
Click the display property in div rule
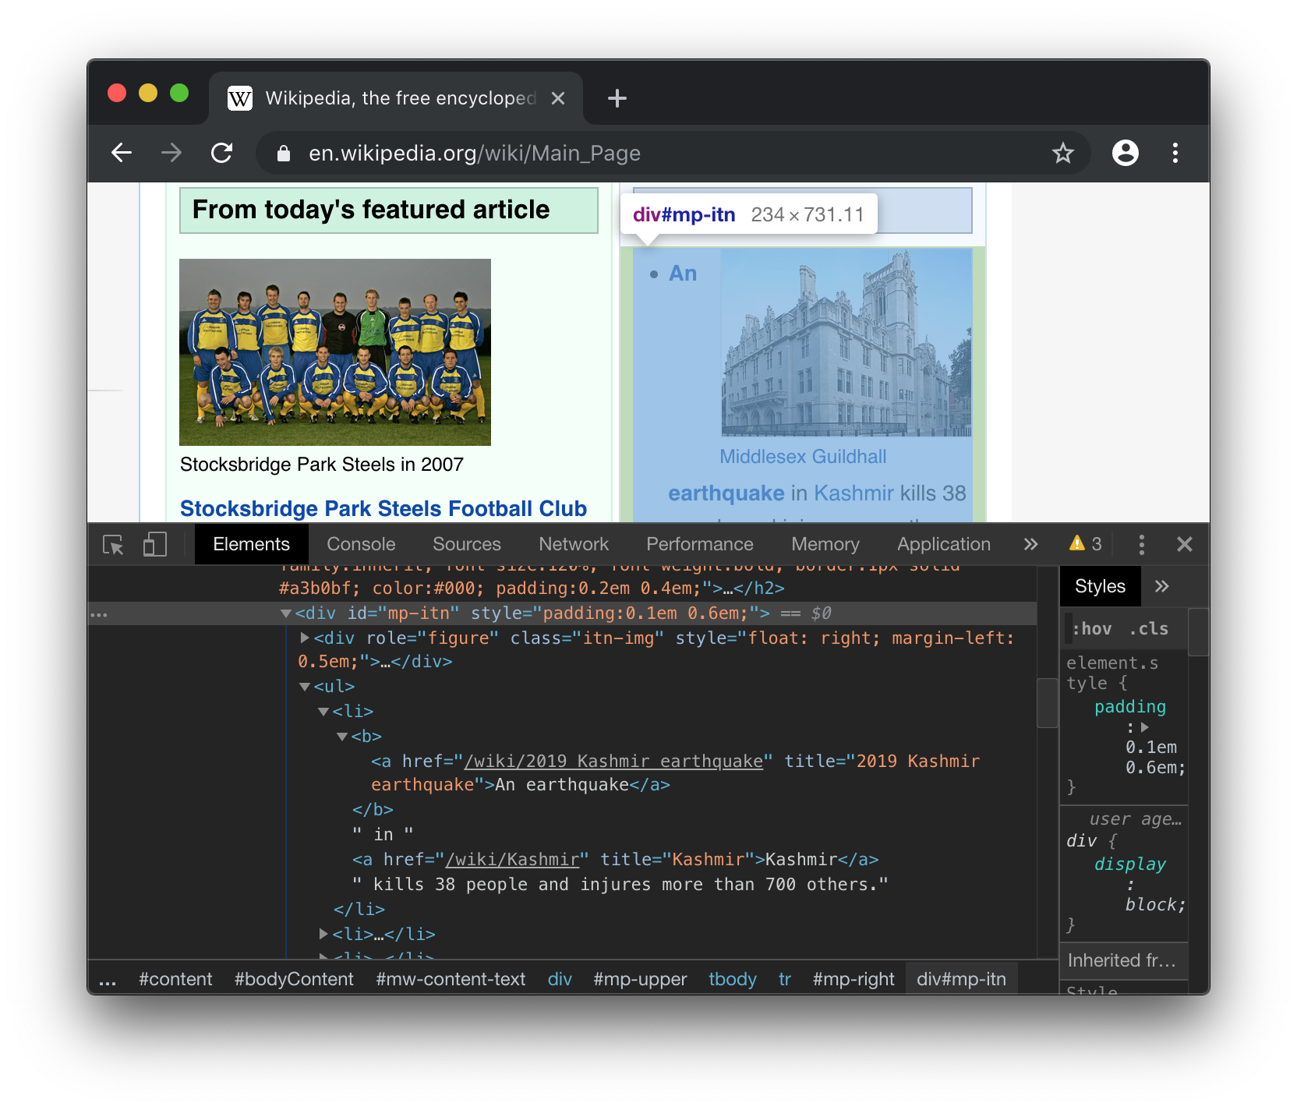[1129, 864]
